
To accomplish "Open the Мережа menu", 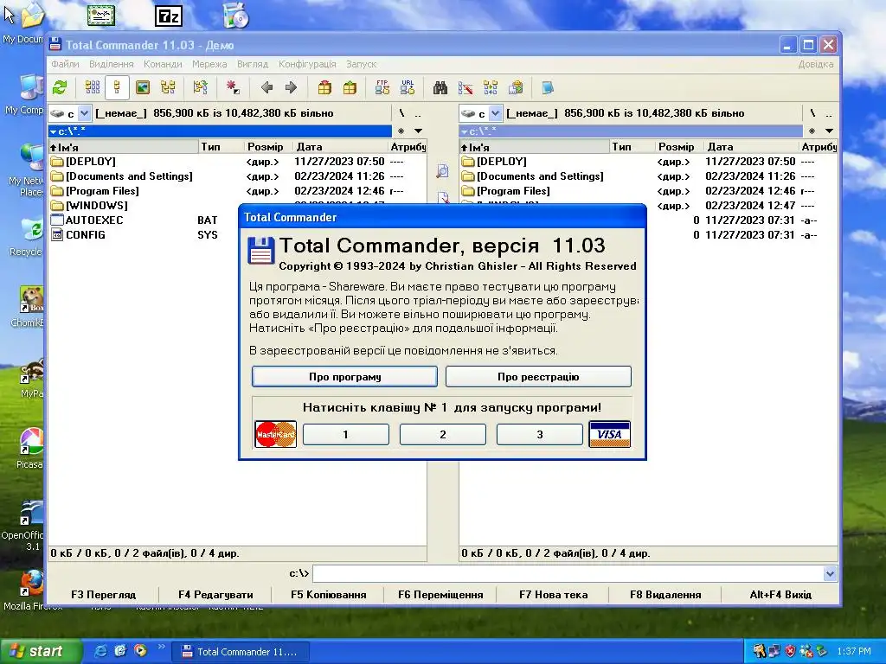I will [209, 64].
